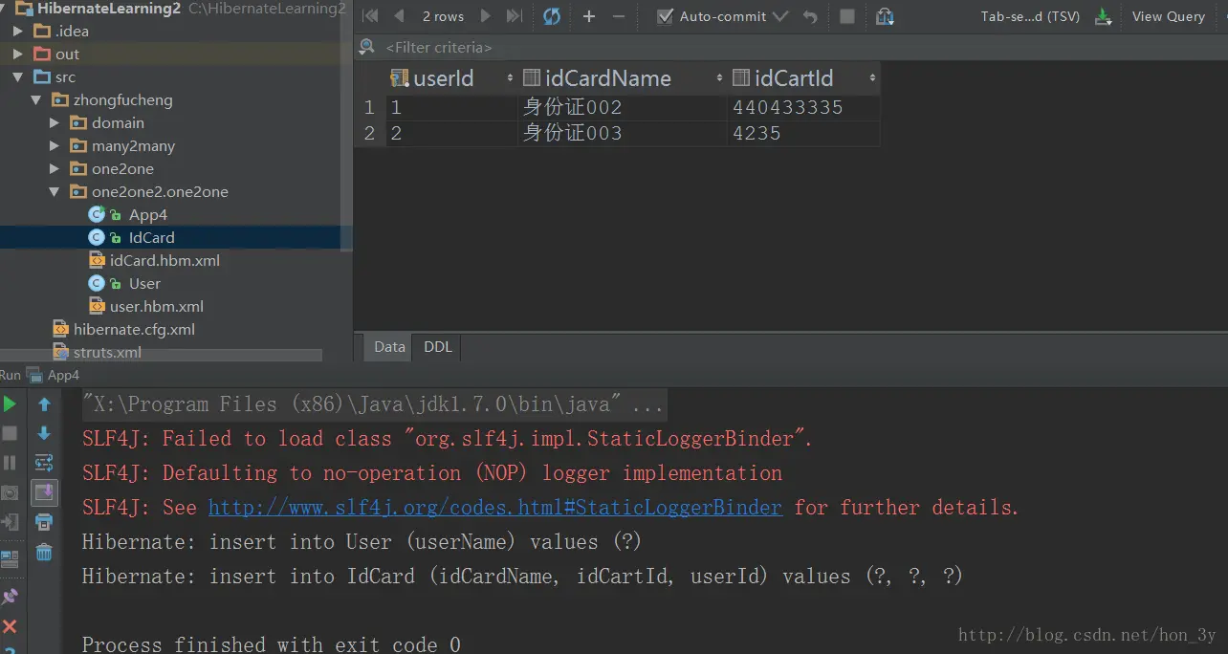The height and width of the screenshot is (654, 1228).
Task: Click the View Query button
Action: coord(1169,16)
